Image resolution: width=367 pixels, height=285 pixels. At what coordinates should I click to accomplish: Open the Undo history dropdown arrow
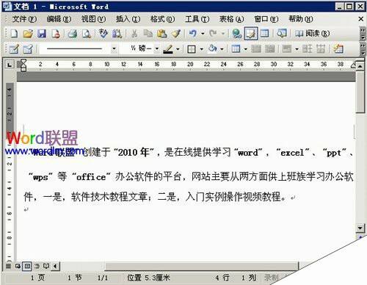tap(203, 34)
